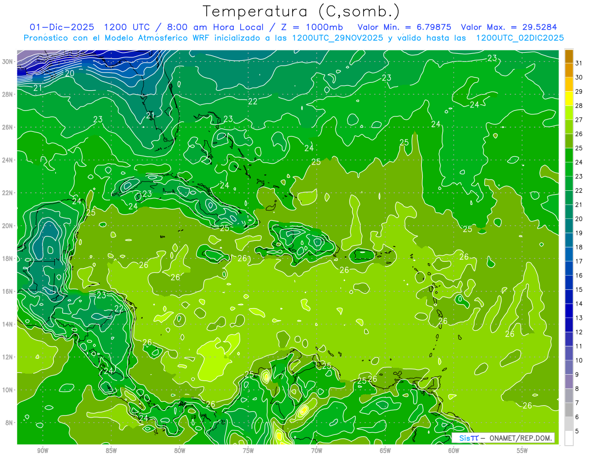The width and height of the screenshot is (592, 457).
Task: Click the yellow legend swatch between 28 and 29
Action: point(569,99)
